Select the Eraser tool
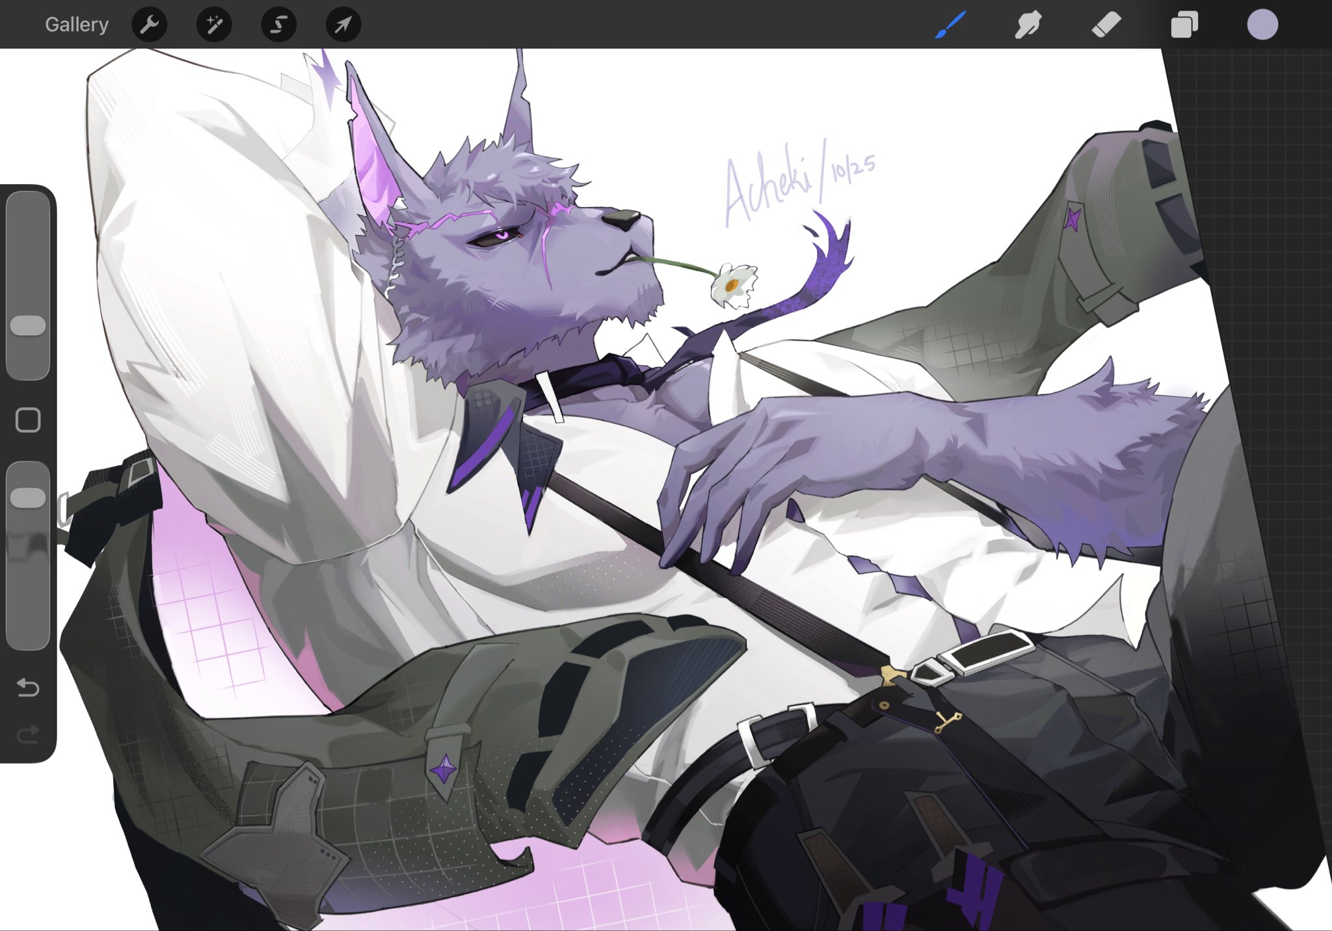 1106,25
